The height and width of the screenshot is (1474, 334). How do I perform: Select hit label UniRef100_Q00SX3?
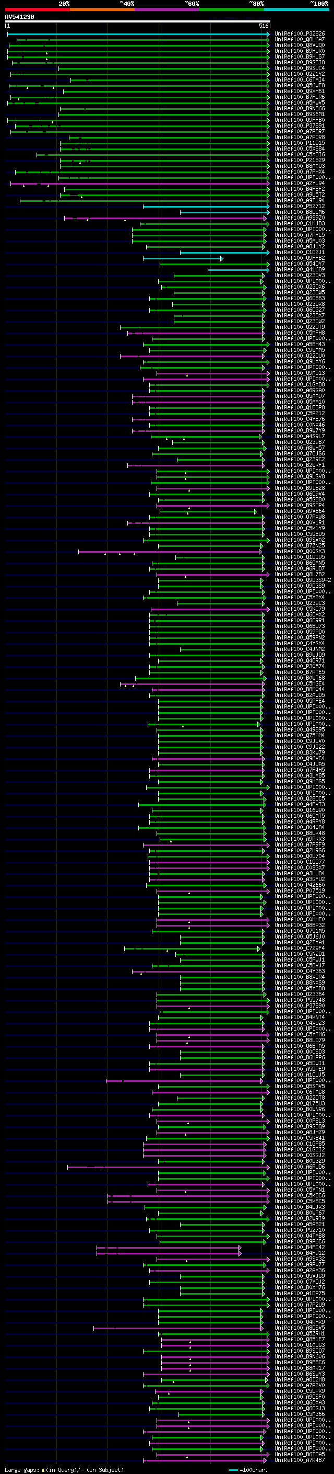coord(300,552)
